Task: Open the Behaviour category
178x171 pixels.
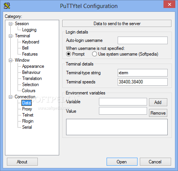Action: (x=31, y=72)
